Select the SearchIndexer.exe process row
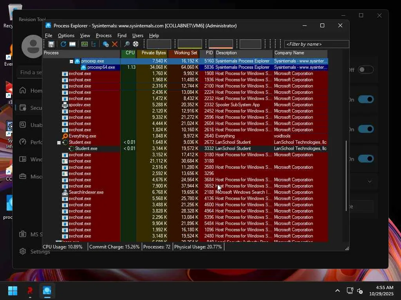The height and width of the screenshot is (300, 401). [x=185, y=192]
